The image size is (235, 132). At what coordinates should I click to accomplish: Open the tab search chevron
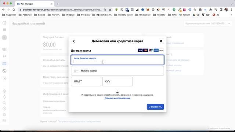pyautogui.click(x=232, y=4)
